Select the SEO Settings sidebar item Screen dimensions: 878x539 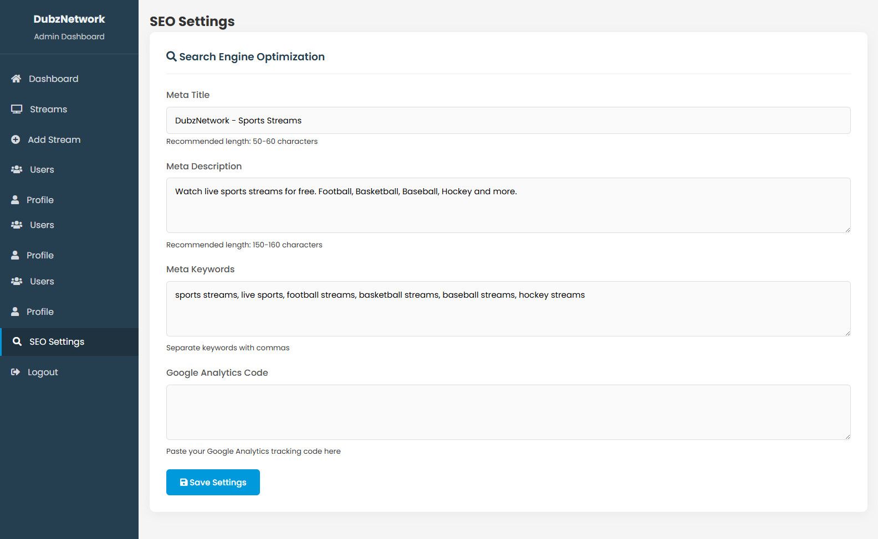point(57,341)
